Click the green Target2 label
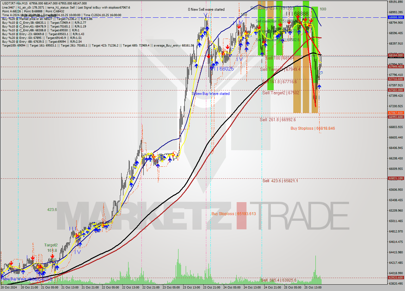Screen dimensions: 405x291 click(51, 245)
